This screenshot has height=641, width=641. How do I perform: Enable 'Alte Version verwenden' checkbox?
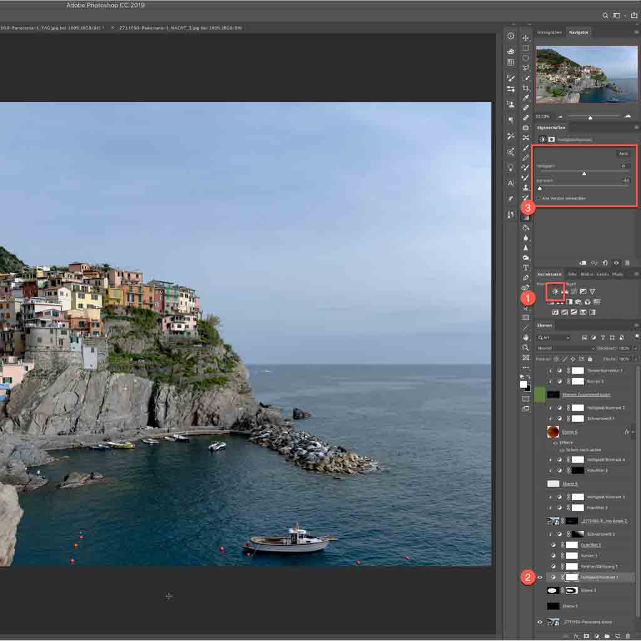pyautogui.click(x=539, y=198)
